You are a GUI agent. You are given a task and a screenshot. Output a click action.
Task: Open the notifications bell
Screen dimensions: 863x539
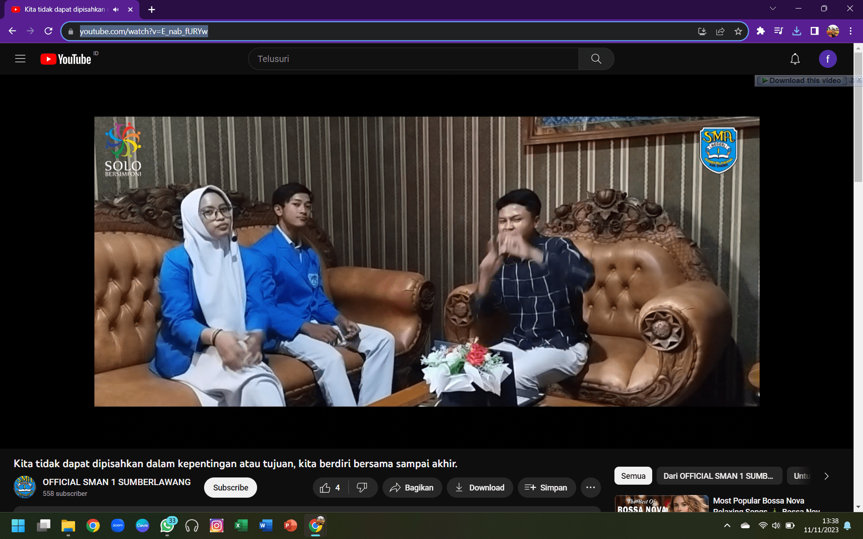pos(795,59)
